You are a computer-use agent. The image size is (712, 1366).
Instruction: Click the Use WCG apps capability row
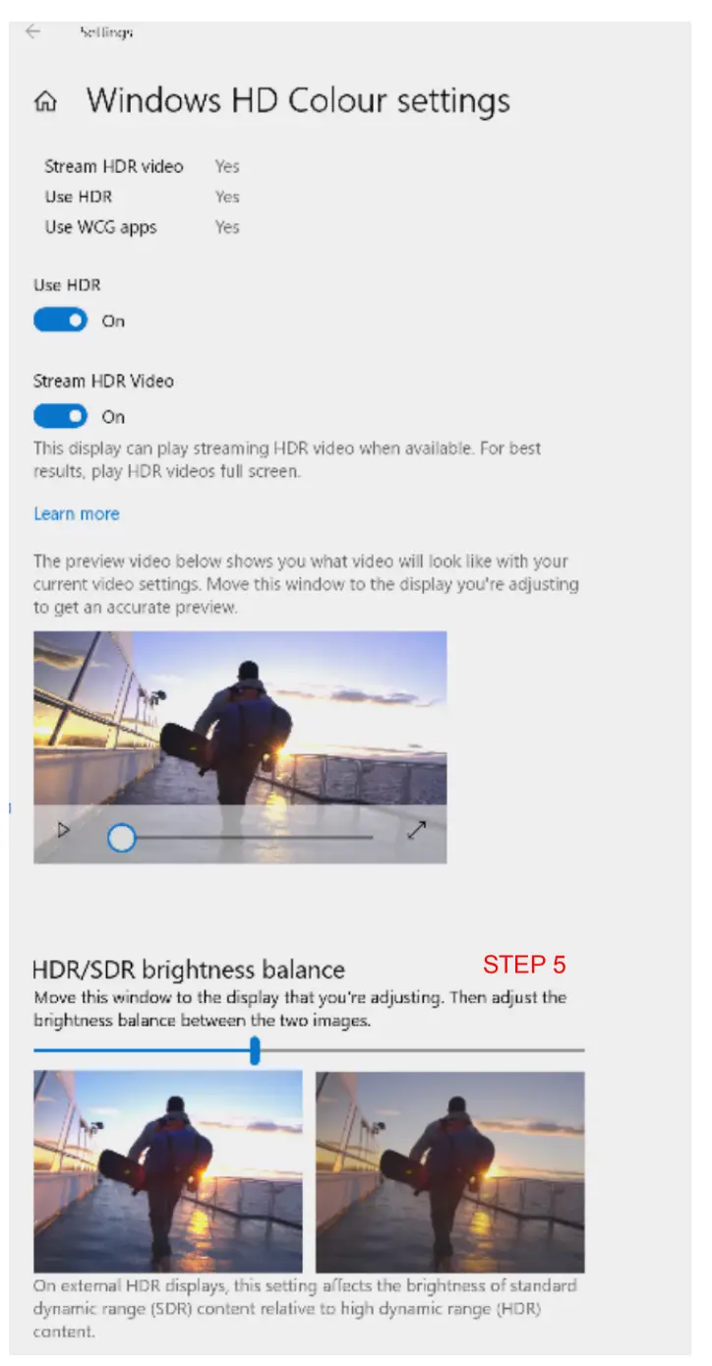click(x=143, y=227)
